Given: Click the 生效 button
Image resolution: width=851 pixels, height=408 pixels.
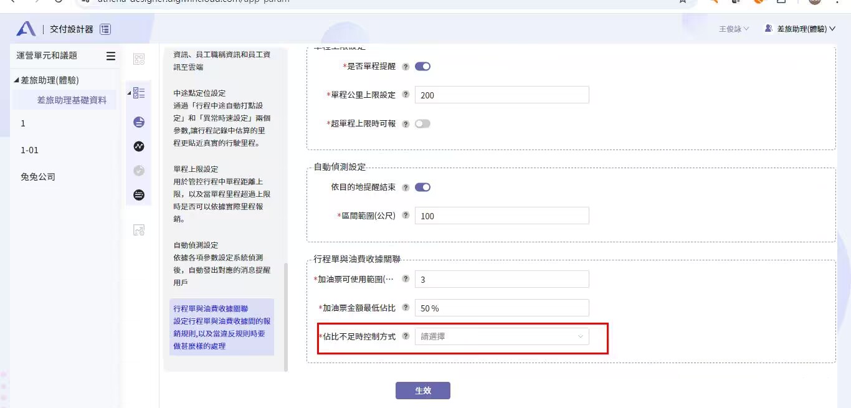Looking at the screenshot, I should (x=423, y=391).
